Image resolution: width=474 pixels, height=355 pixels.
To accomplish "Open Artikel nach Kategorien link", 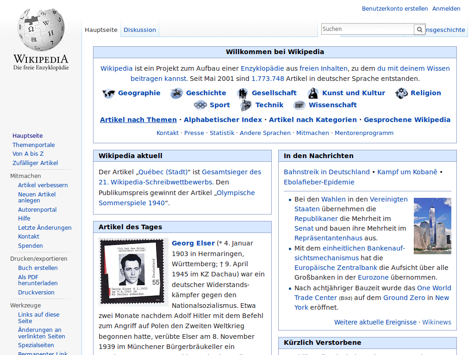I will [x=313, y=120].
